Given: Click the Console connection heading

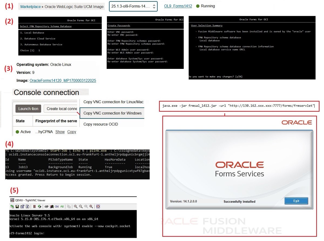Looking at the screenshot, I should 46,92.
